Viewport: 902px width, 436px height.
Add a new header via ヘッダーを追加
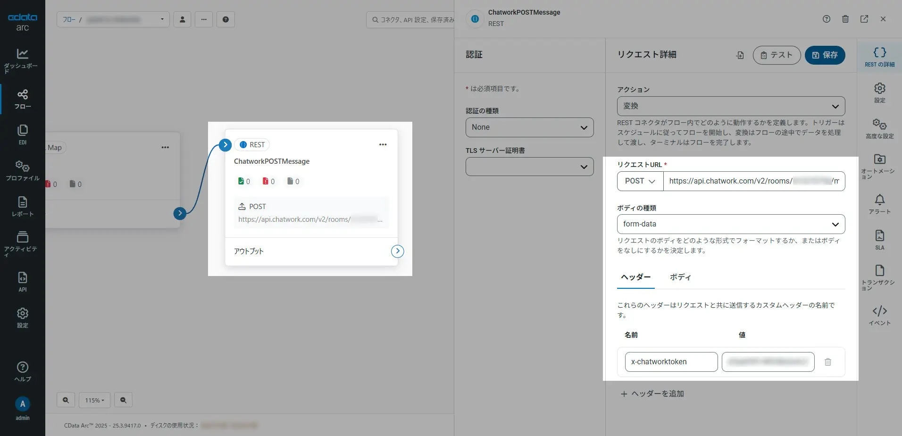pyautogui.click(x=652, y=393)
